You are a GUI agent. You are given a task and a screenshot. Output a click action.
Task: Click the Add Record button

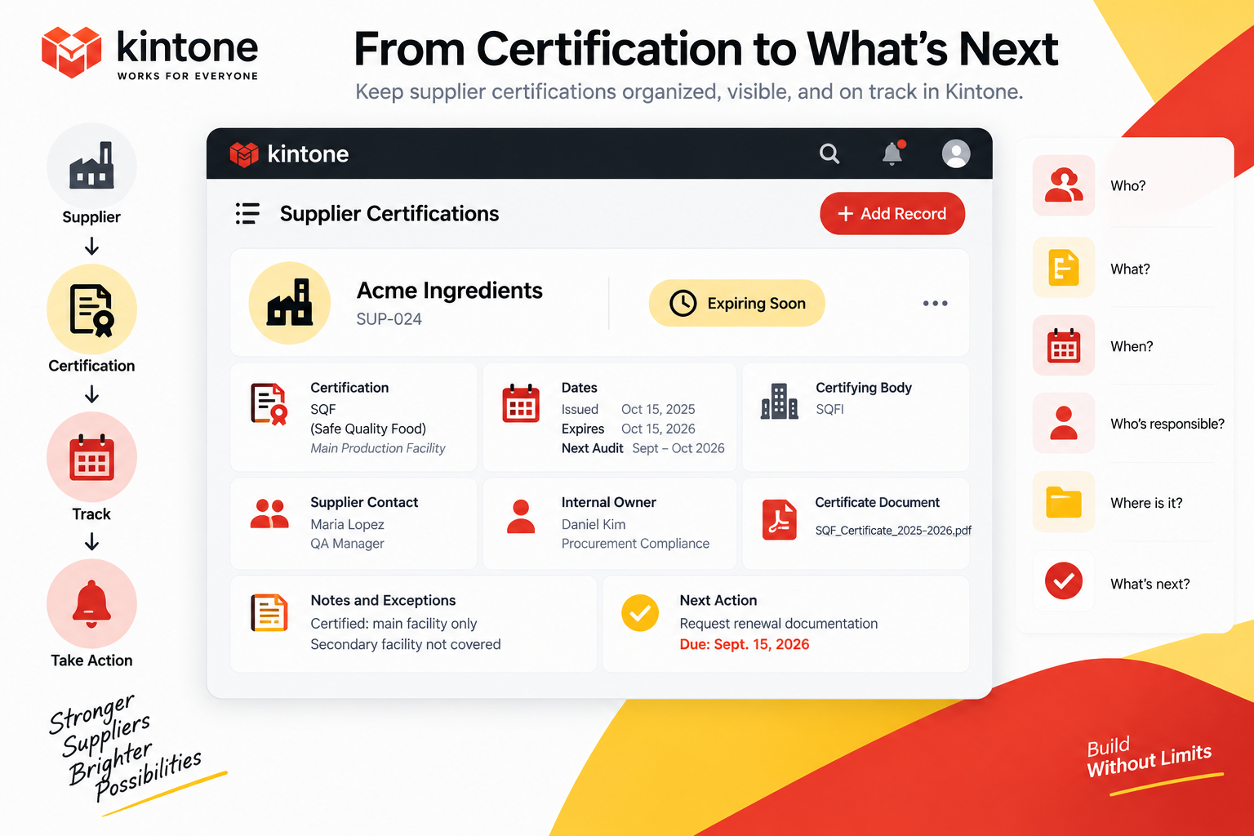(x=892, y=213)
